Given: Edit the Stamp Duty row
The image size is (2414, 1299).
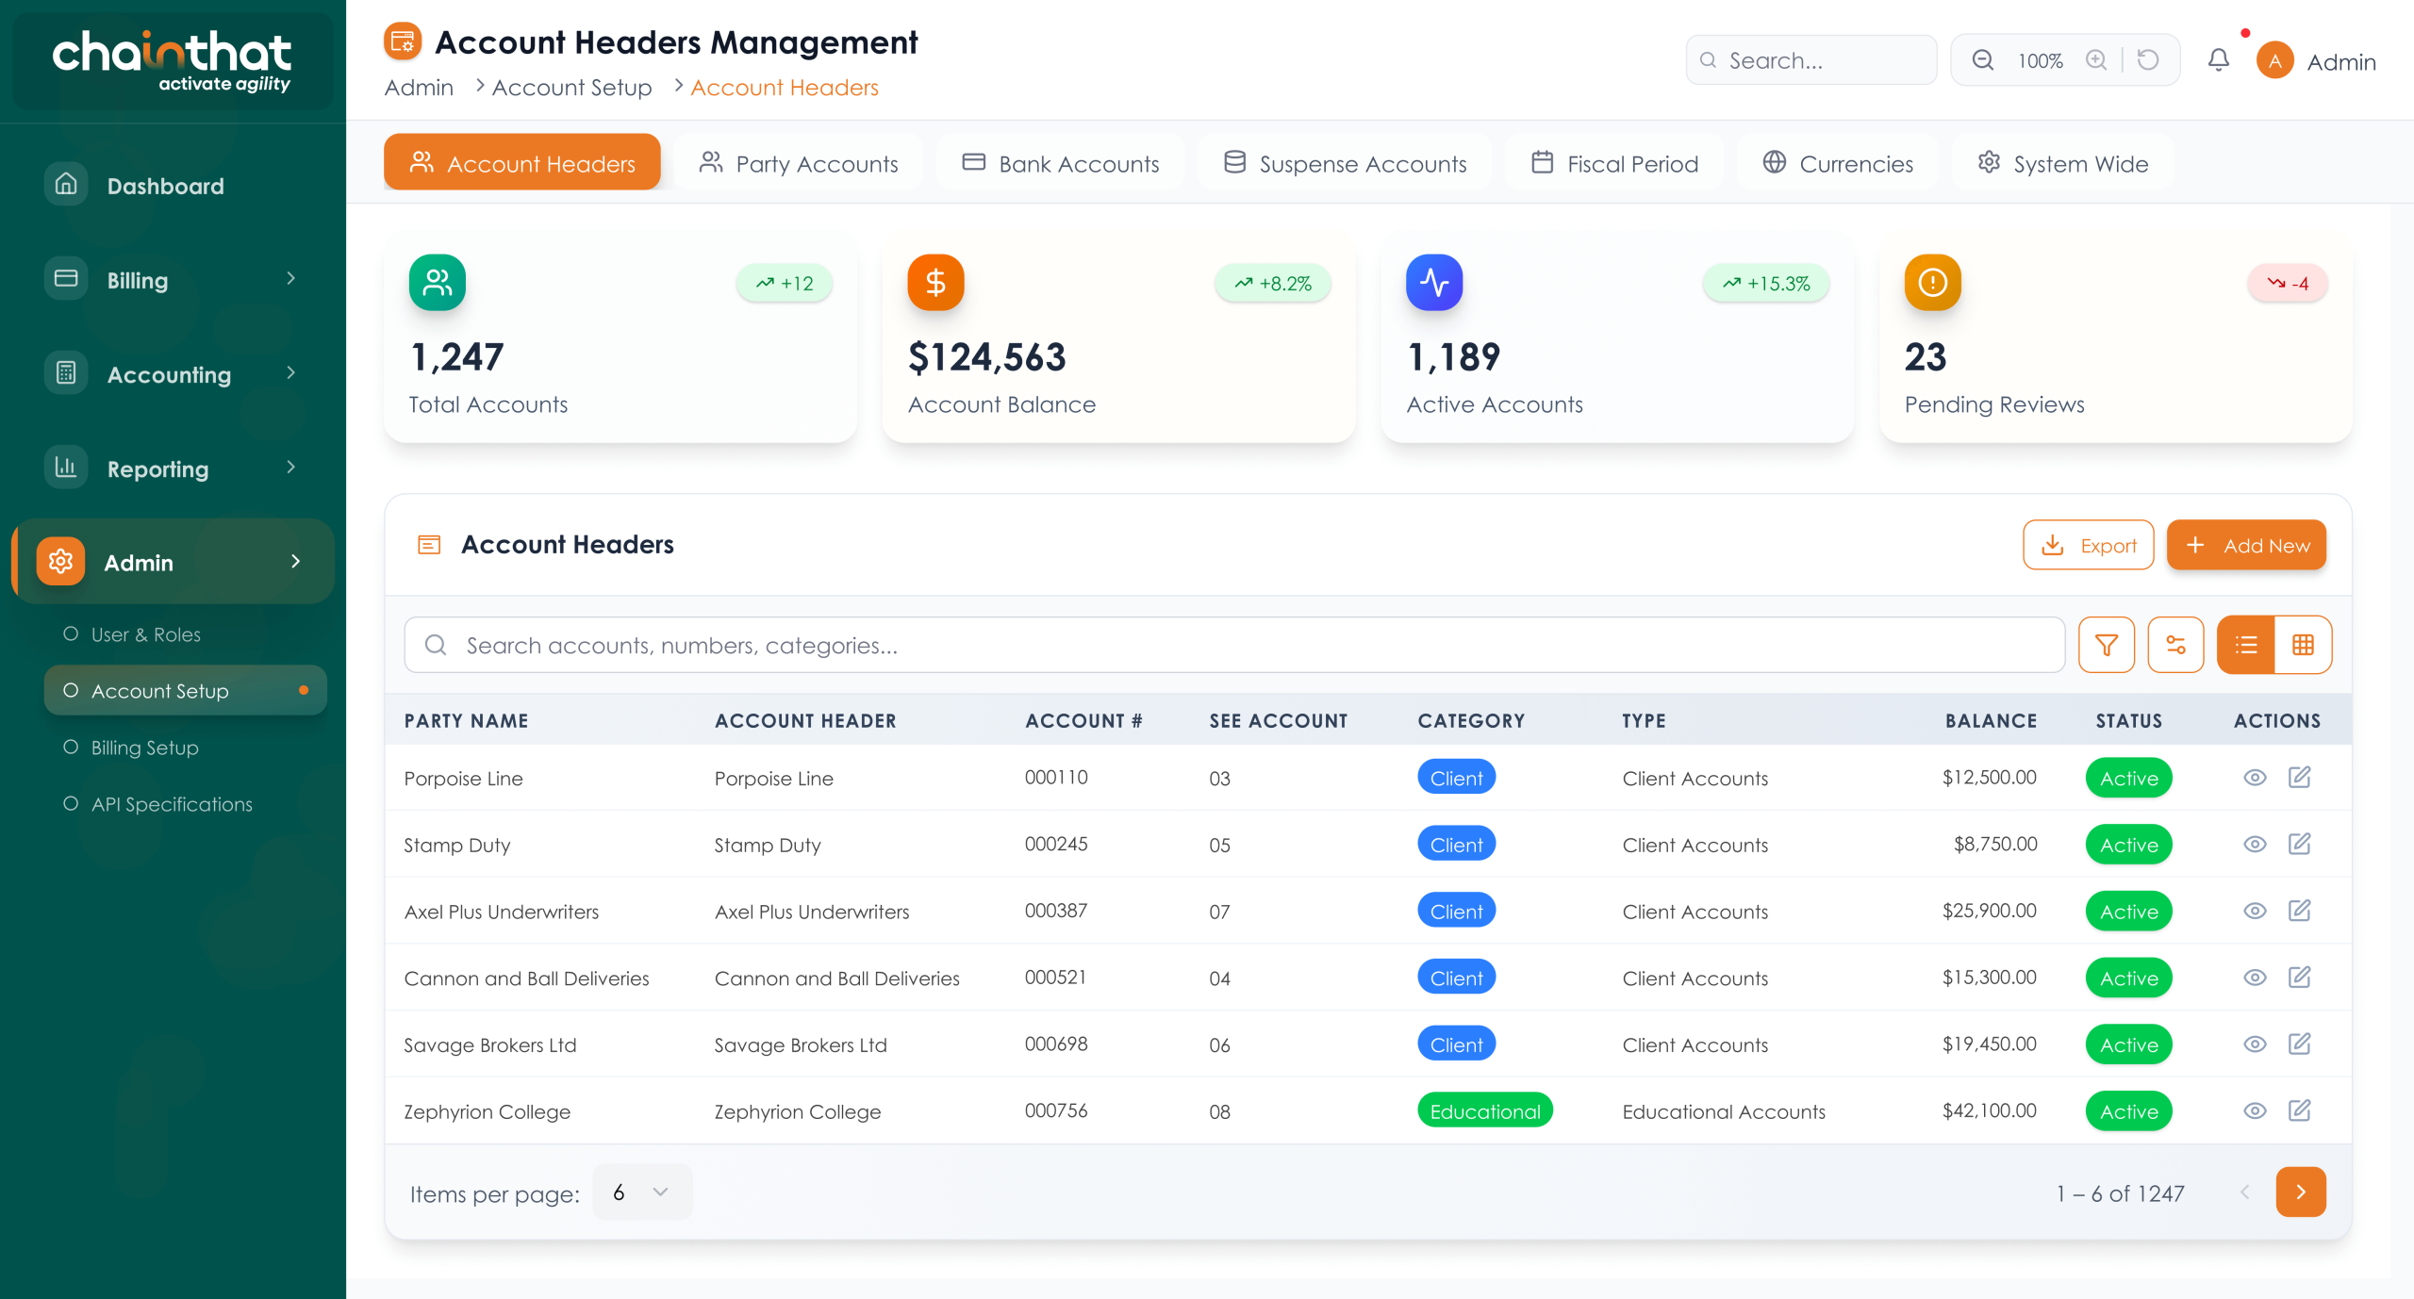Looking at the screenshot, I should point(2299,845).
